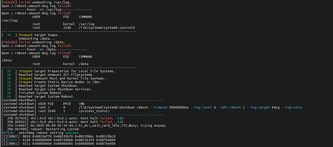This screenshot has width=333, height=147.
Task: Click the red FAILED tag for /var/log unmount
Action: pos(9,2)
